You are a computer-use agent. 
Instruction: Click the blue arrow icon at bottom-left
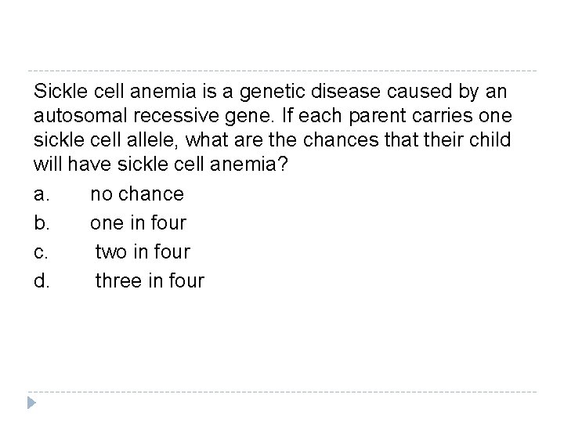coord(31,403)
